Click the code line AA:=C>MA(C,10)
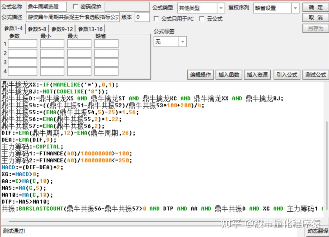Screen dimensions: 329x237 point(27,181)
